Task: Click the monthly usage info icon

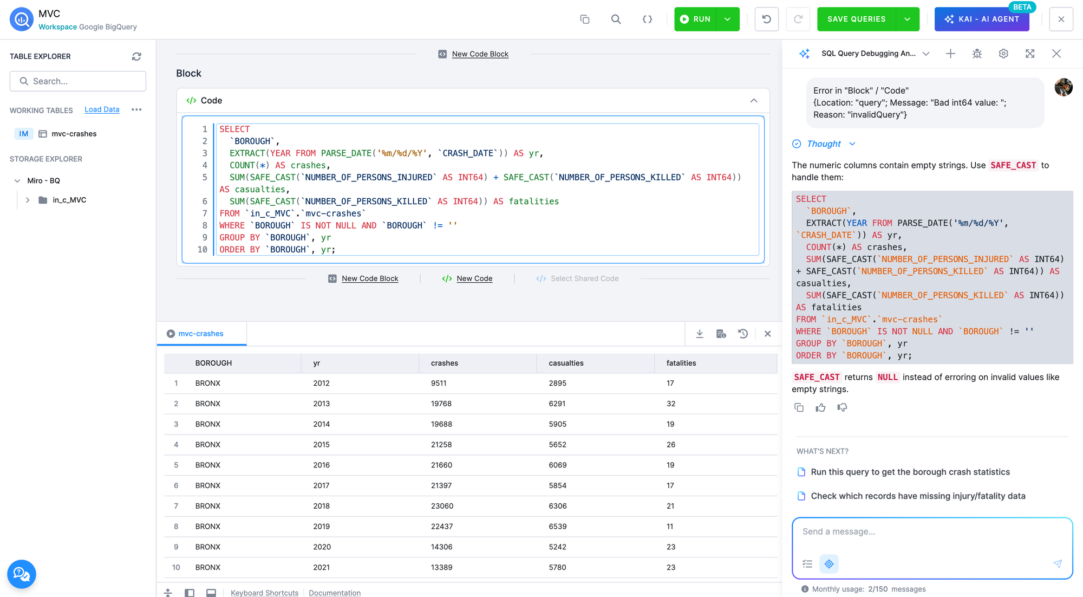Action: [x=805, y=589]
